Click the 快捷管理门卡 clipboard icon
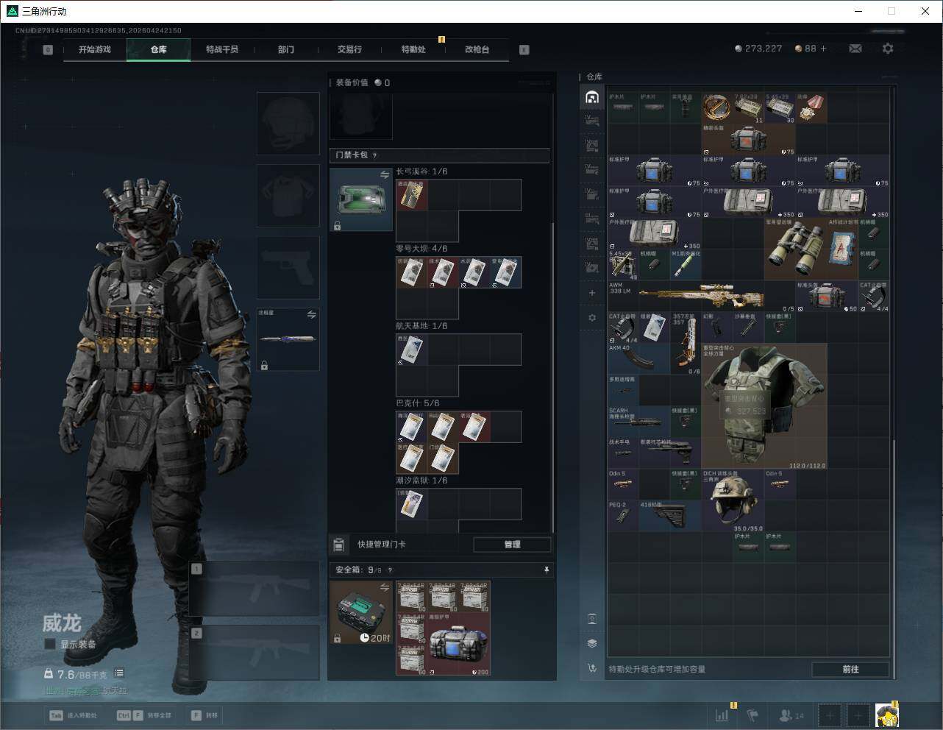The width and height of the screenshot is (943, 730). click(338, 545)
